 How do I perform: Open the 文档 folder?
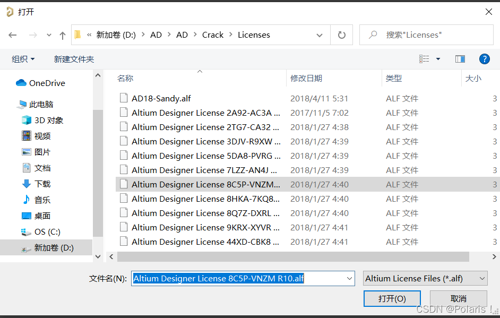(x=36, y=168)
